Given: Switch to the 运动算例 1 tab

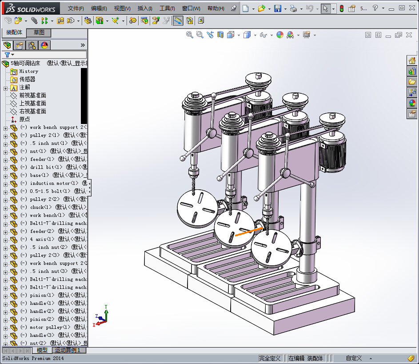Looking at the screenshot, I should (x=68, y=350).
